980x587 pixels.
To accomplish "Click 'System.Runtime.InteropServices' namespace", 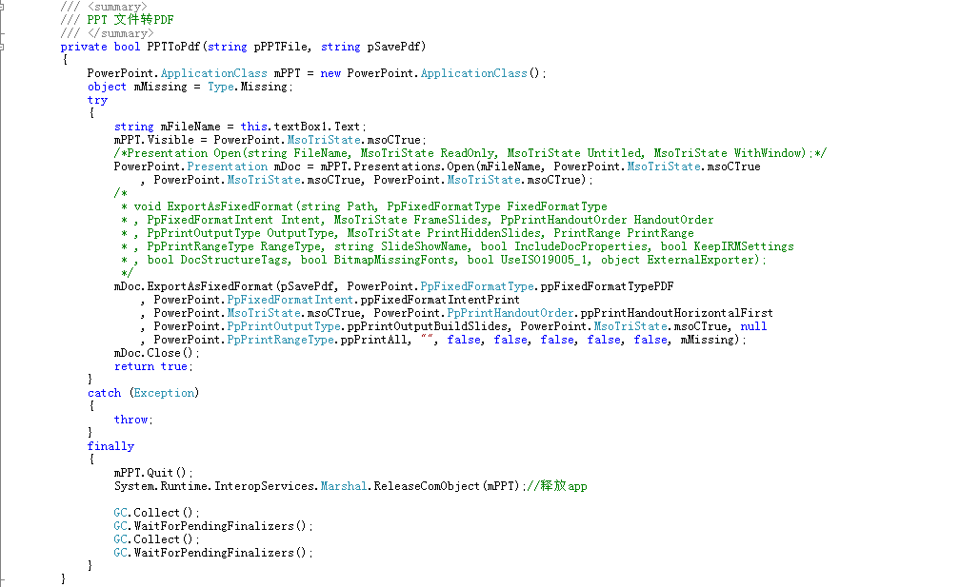I will pyautogui.click(x=213, y=486).
